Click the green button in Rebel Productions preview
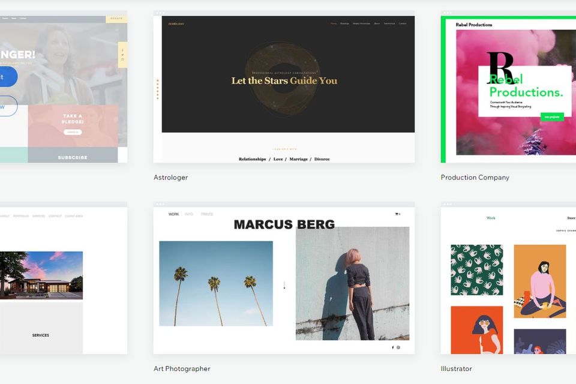Image resolution: width=576 pixels, height=384 pixels. click(552, 117)
